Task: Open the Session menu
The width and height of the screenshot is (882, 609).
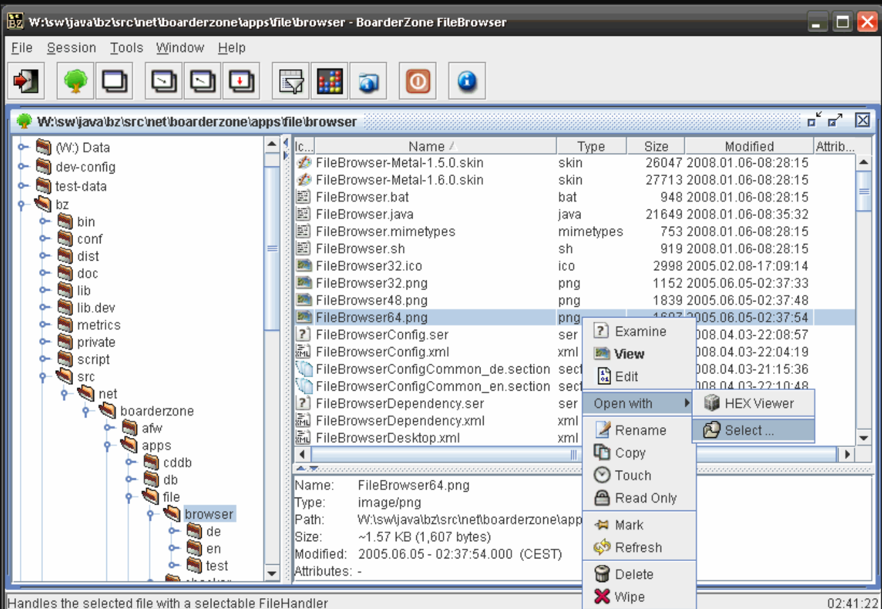Action: 72,47
